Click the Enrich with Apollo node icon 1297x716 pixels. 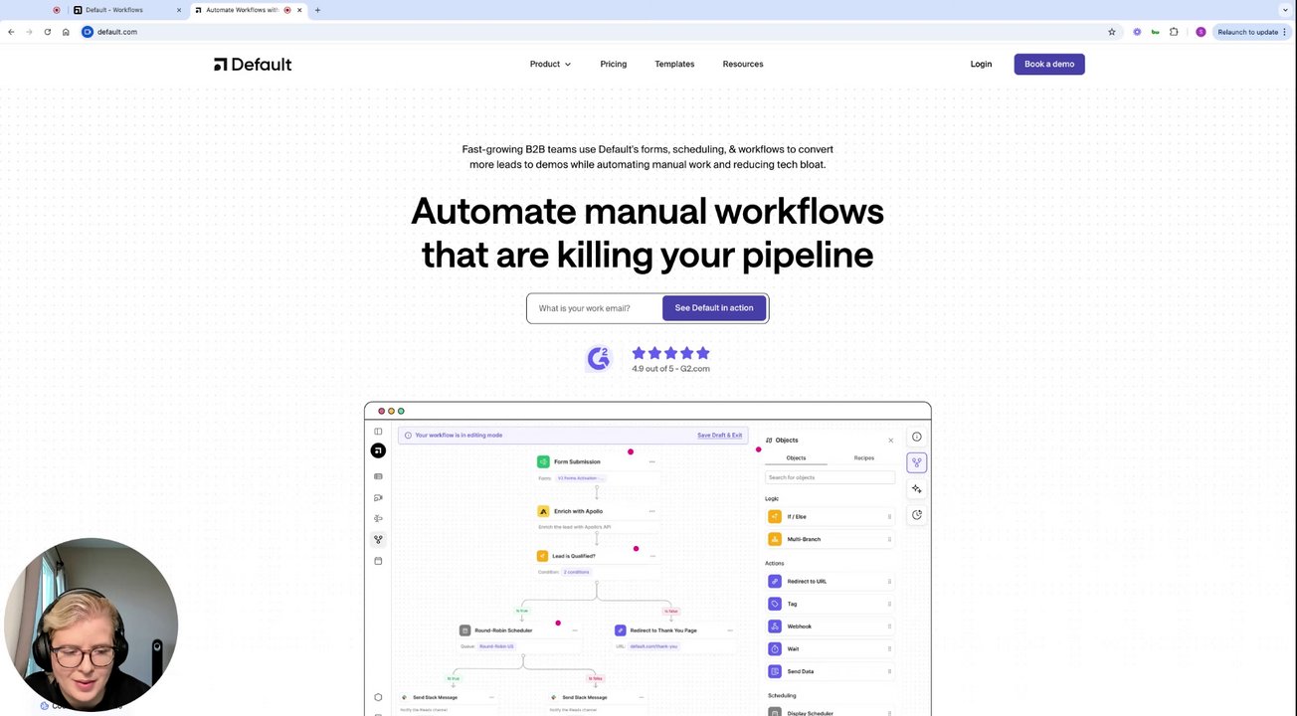click(x=543, y=511)
